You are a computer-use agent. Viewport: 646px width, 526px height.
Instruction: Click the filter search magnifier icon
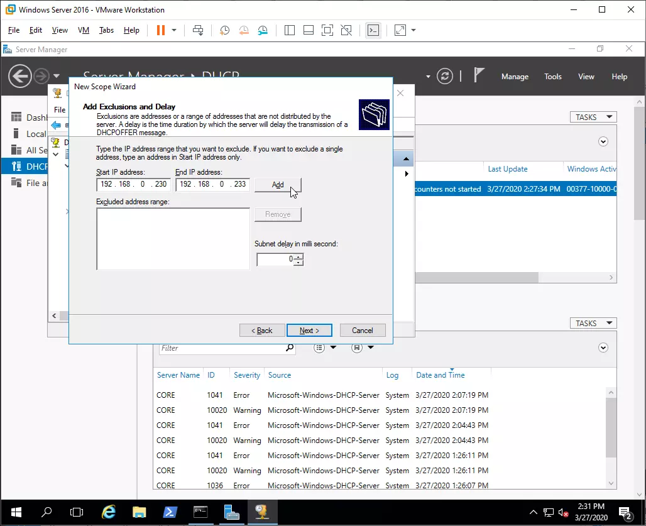(x=290, y=348)
